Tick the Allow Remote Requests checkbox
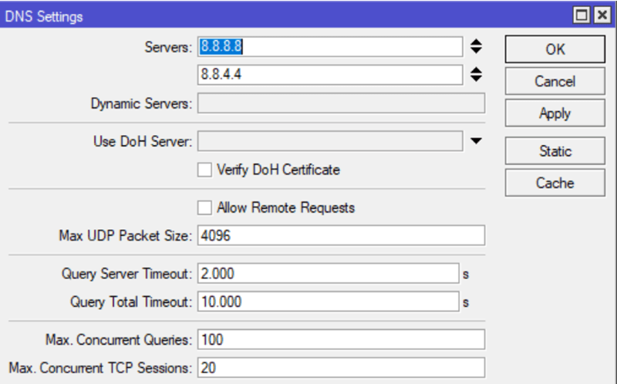Image resolution: width=617 pixels, height=384 pixels. [204, 207]
